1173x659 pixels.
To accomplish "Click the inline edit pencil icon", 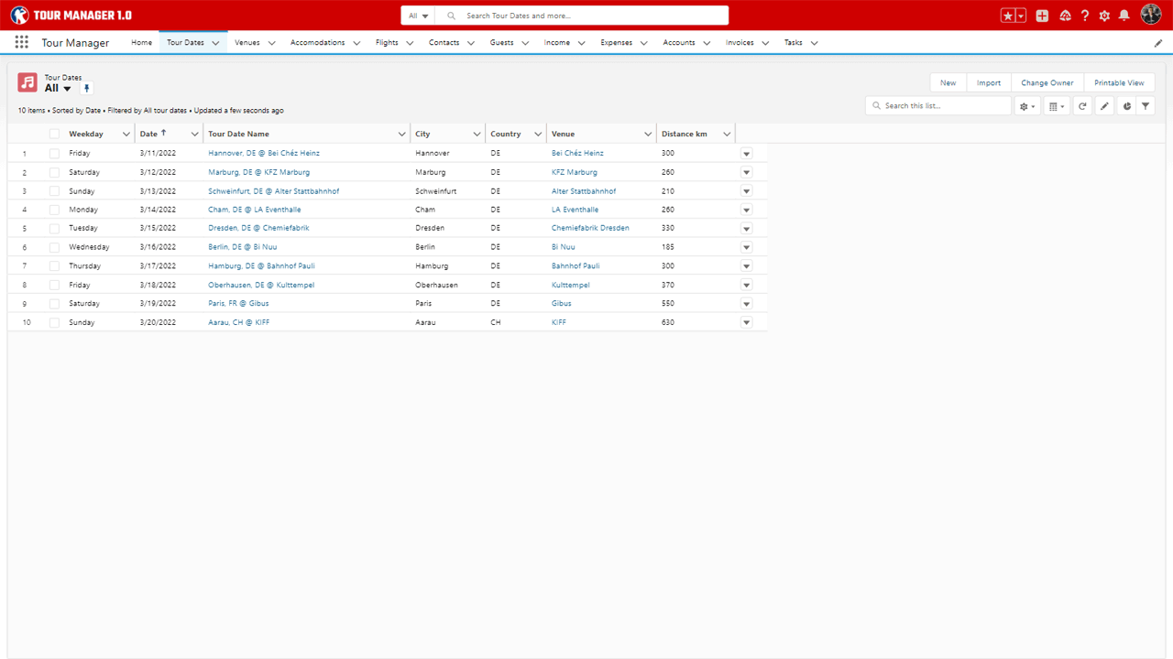I will click(x=1104, y=106).
